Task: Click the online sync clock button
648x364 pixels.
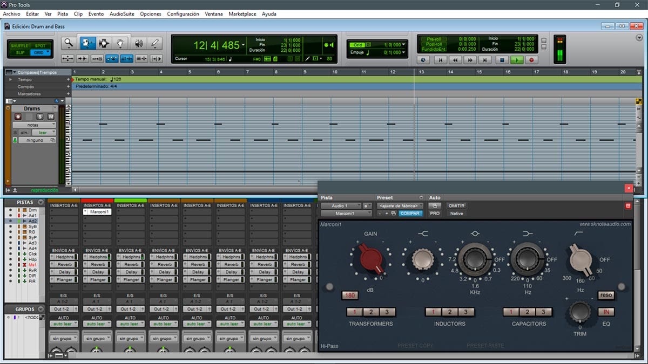Action: pyautogui.click(x=423, y=60)
